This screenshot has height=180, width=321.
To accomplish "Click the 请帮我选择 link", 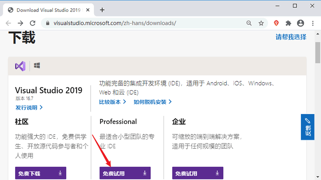I will [x=291, y=37].
